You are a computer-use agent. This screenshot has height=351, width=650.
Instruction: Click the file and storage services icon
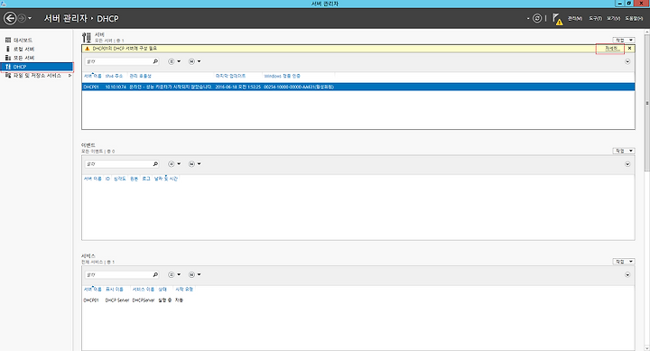(8, 76)
